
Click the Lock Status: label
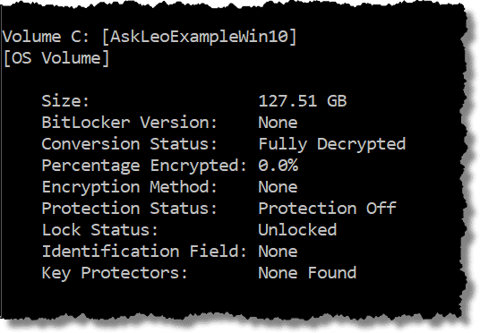pyautogui.click(x=99, y=230)
